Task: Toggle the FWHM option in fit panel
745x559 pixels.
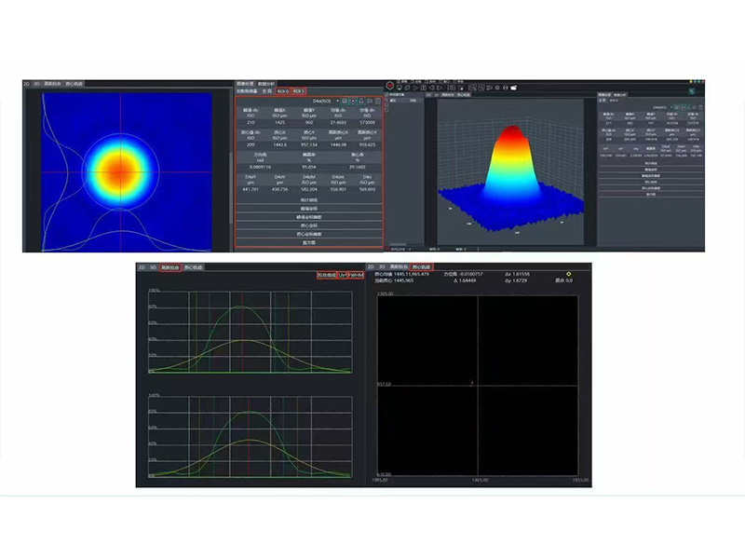Action: (x=354, y=276)
